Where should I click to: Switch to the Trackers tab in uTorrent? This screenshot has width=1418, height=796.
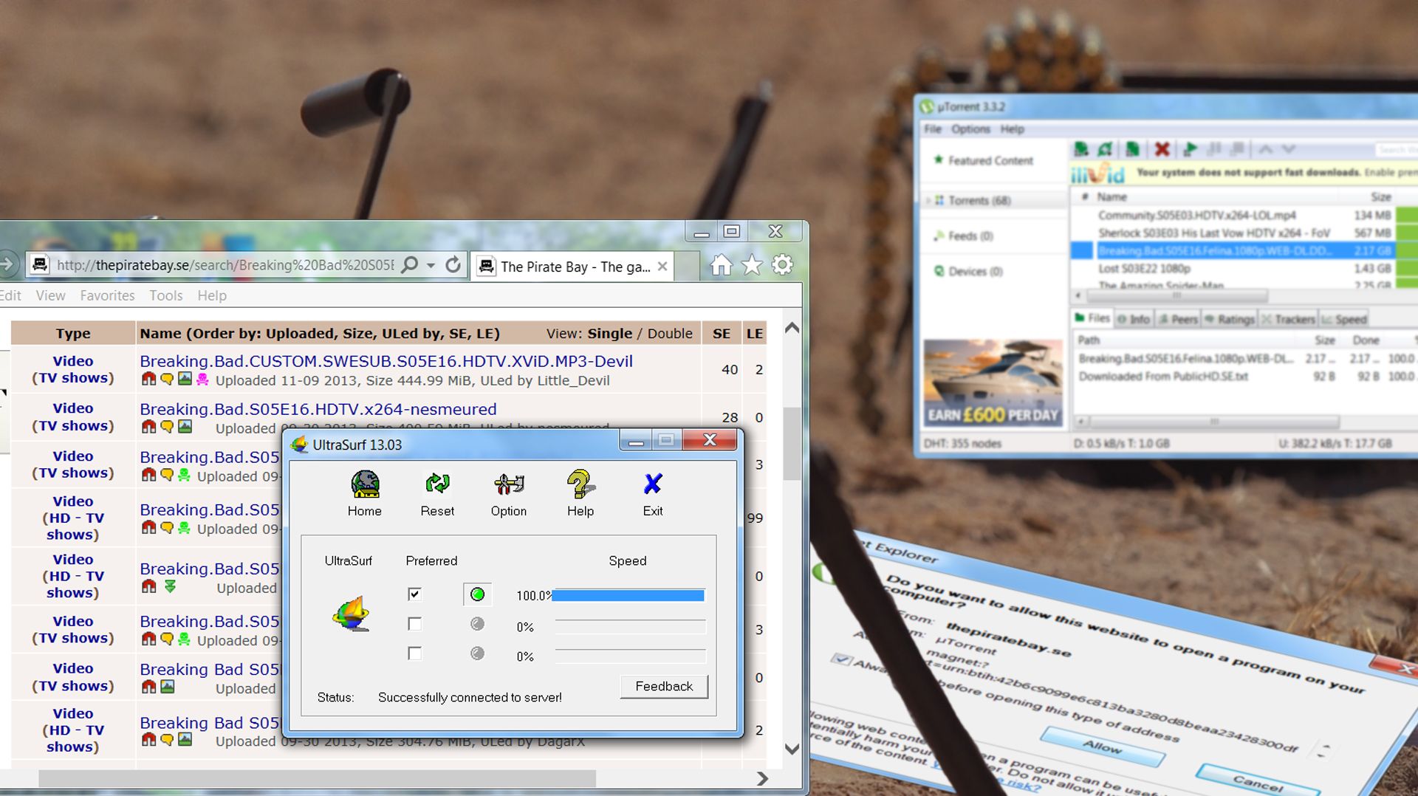[x=1288, y=320]
